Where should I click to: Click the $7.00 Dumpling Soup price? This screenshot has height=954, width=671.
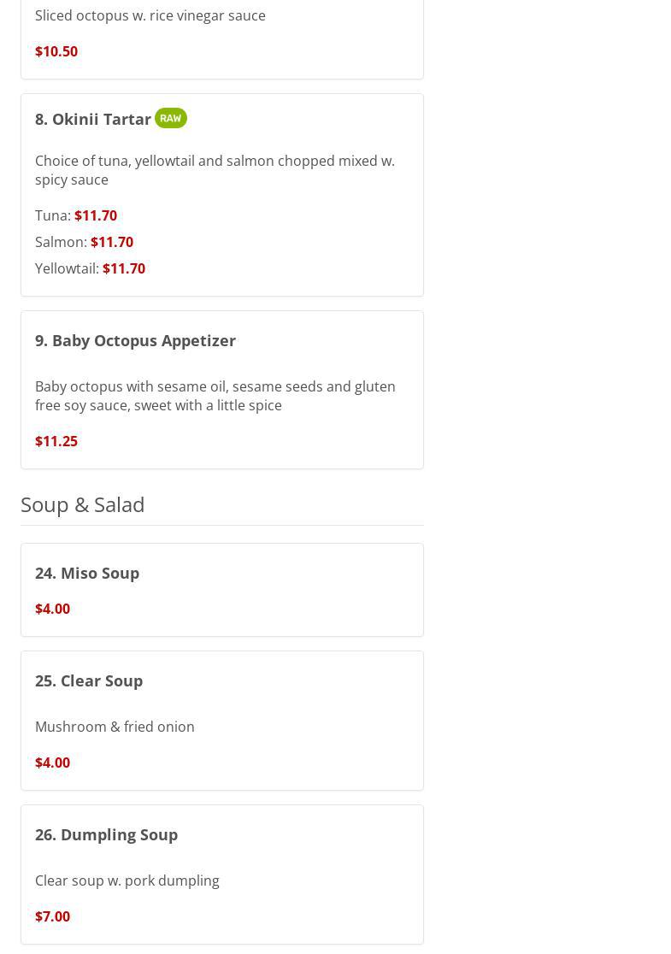[x=52, y=916]
